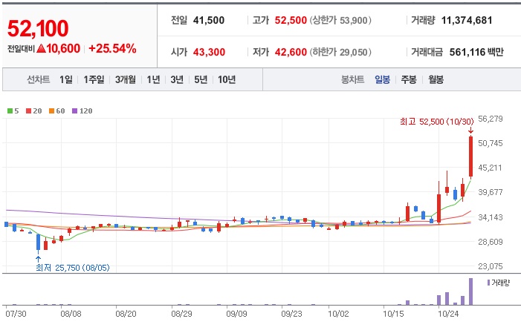Click the 봉차트 label
521x333 pixels.
click(x=352, y=79)
